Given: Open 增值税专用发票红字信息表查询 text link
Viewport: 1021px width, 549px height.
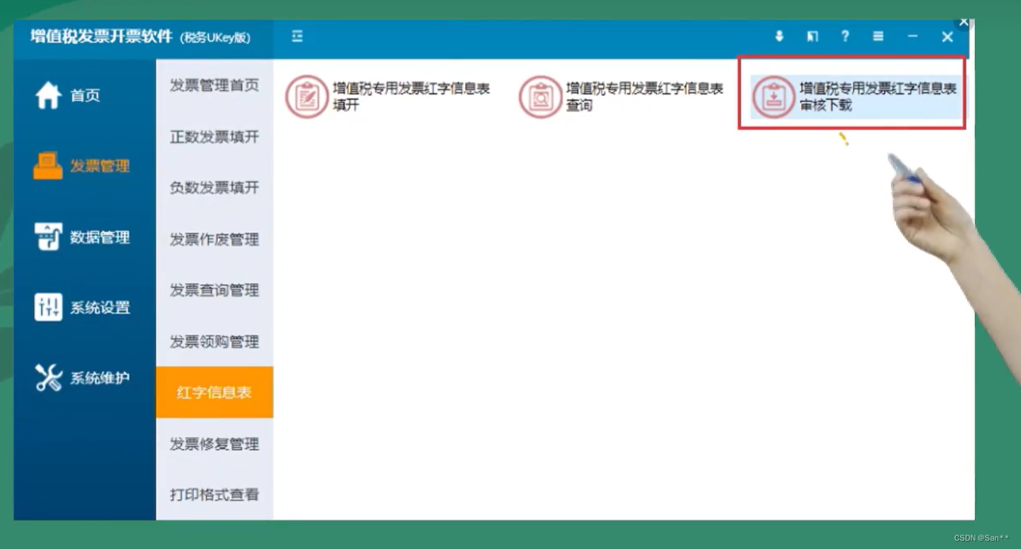Looking at the screenshot, I should tap(645, 97).
